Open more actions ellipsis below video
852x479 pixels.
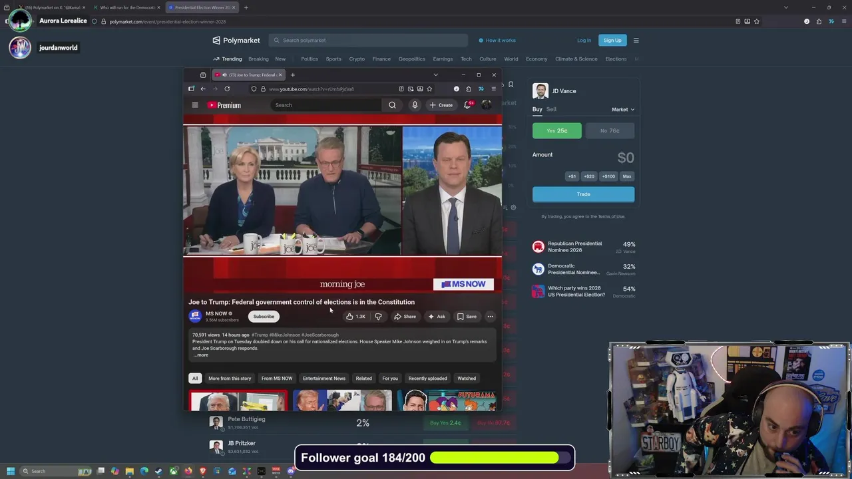click(490, 317)
